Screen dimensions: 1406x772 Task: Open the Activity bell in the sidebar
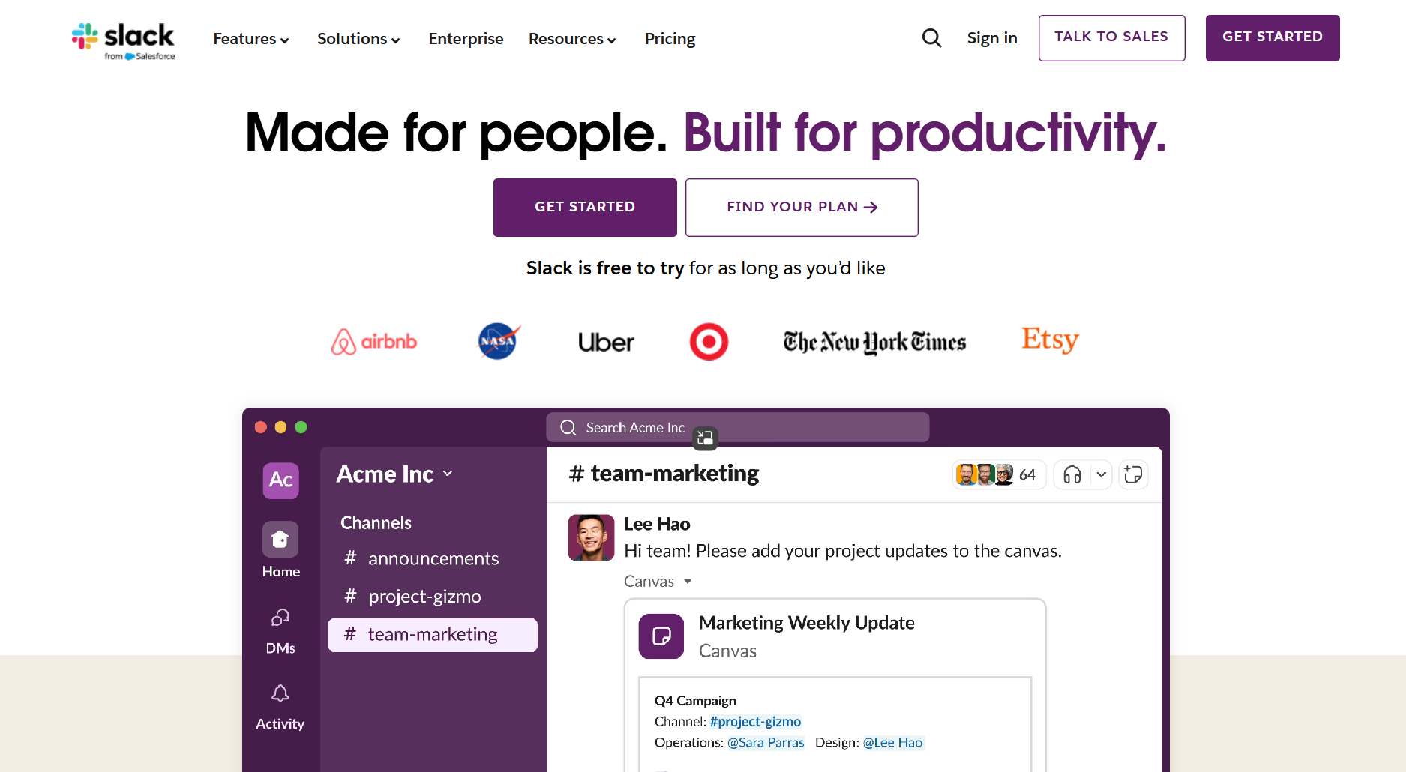[280, 693]
